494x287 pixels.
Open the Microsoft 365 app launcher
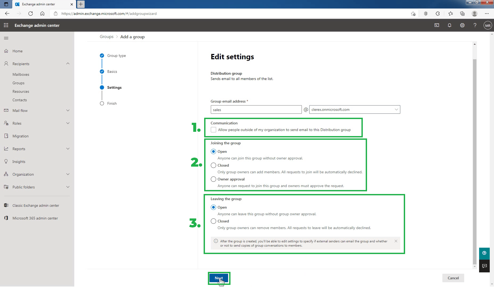click(x=6, y=25)
